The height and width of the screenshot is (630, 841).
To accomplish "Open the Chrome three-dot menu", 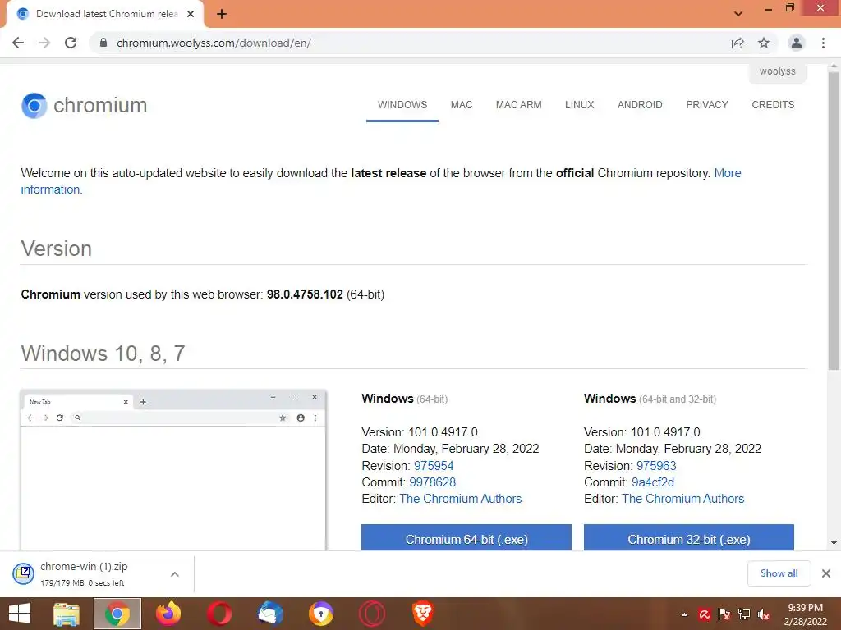I will tap(823, 43).
